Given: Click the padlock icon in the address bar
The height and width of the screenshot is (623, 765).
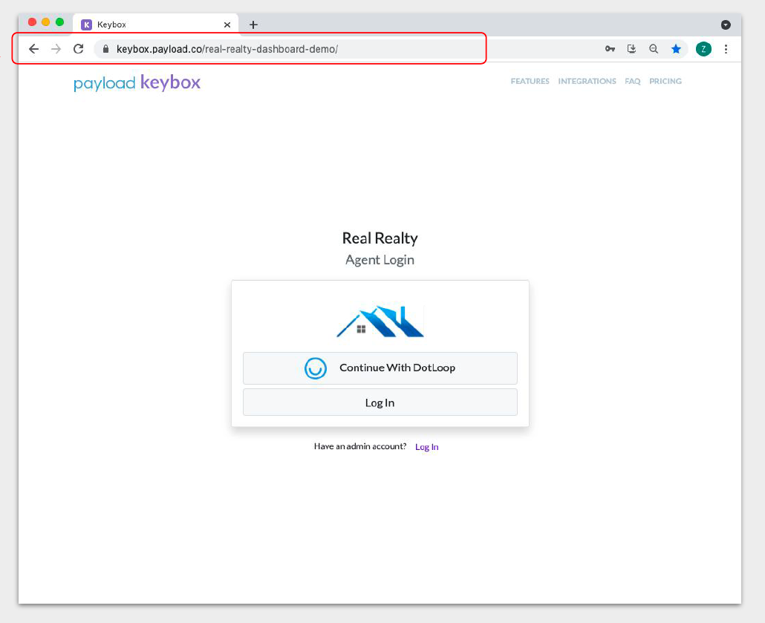Looking at the screenshot, I should point(106,48).
